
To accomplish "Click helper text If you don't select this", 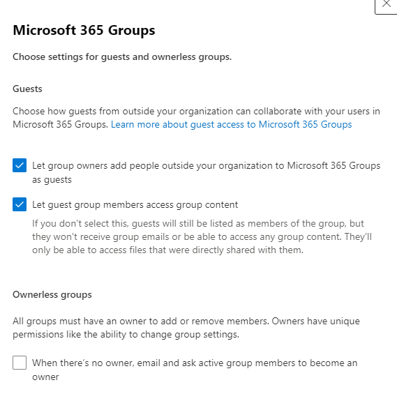I will click(x=202, y=237).
